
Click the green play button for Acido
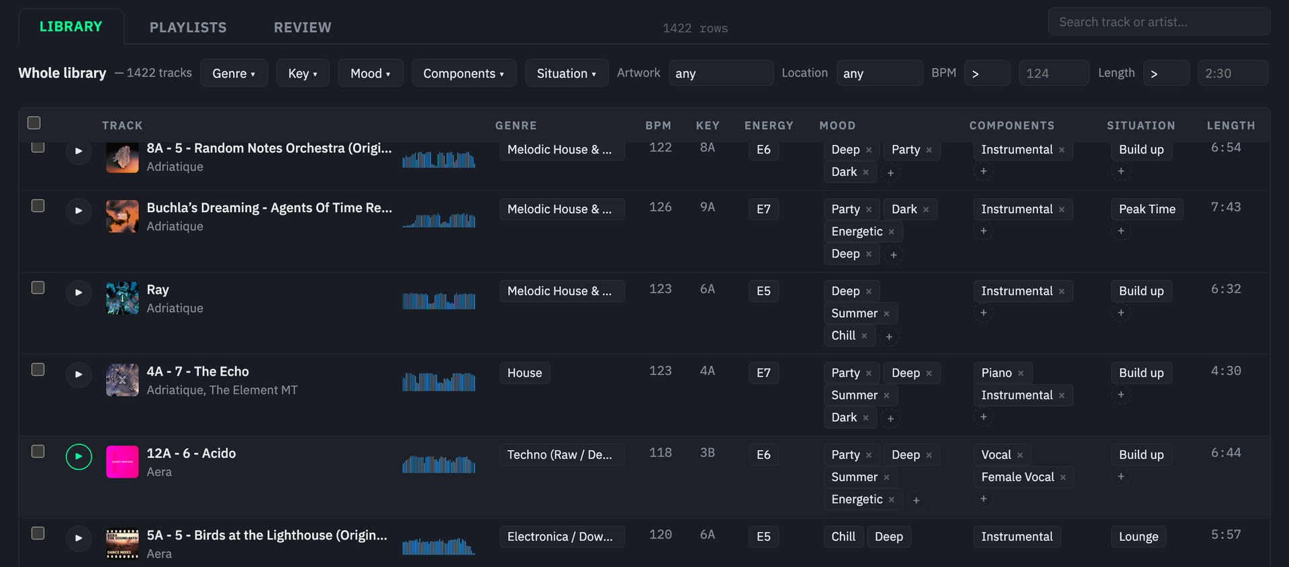tap(79, 456)
